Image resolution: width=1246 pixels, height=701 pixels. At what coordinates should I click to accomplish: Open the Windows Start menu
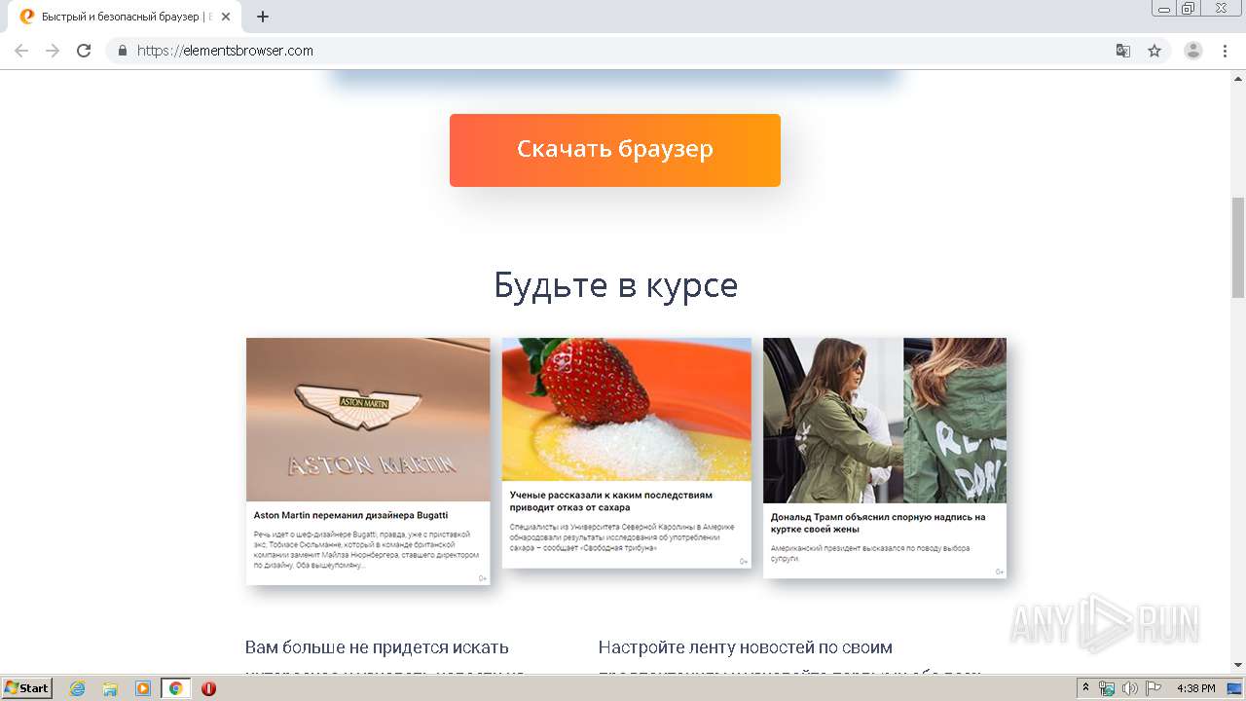tap(27, 688)
